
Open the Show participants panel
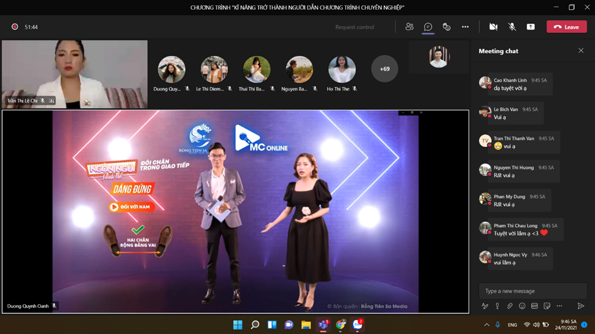pos(409,27)
